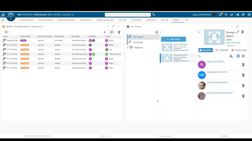Go back using the left chevron arrow
The image size is (252, 141).
(x=161, y=32)
